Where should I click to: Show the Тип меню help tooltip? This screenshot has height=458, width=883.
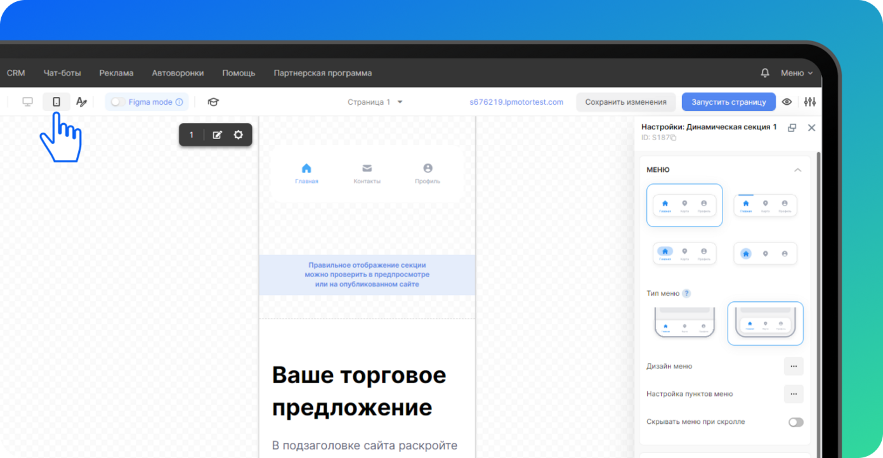point(686,294)
